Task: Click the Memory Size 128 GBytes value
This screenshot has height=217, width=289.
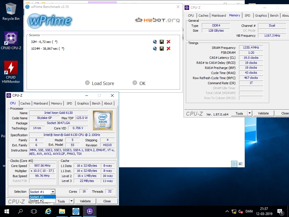Action: pos(216,31)
